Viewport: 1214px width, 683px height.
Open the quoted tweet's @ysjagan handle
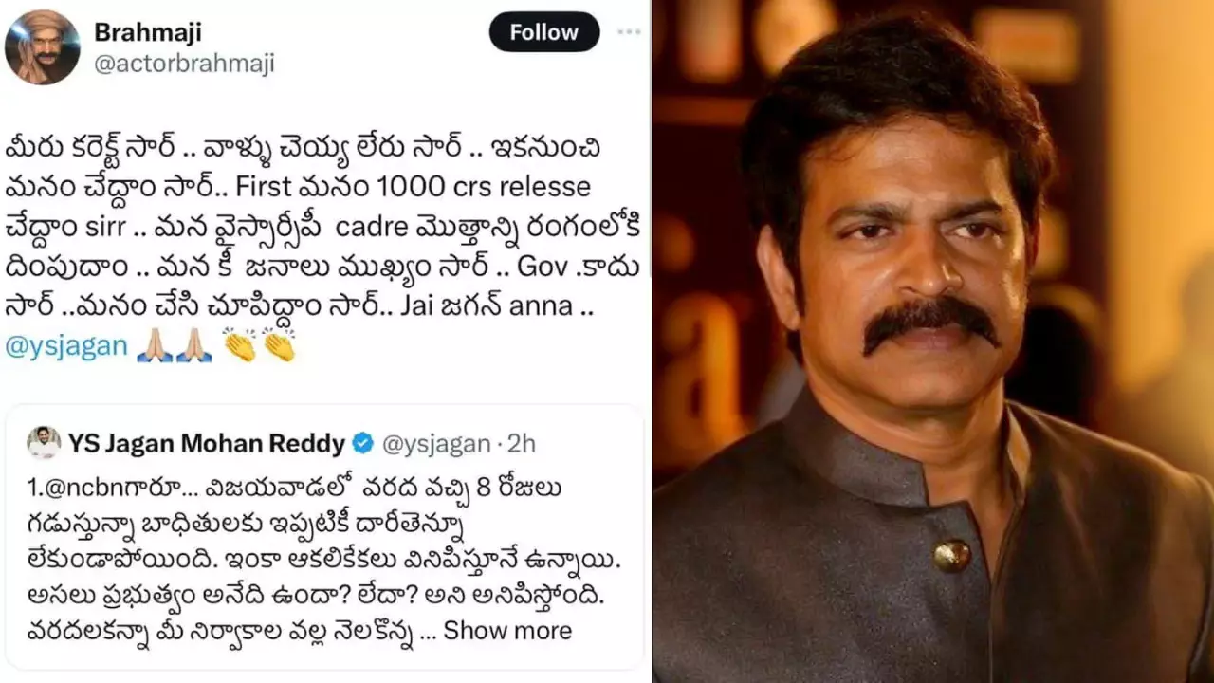(436, 443)
